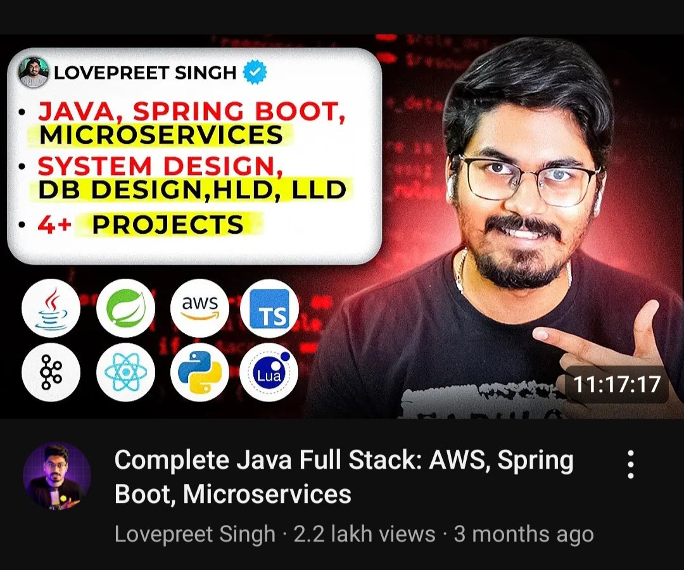Image resolution: width=684 pixels, height=570 pixels.
Task: Tap the '2.2 lakh views' text
Action: 365,535
